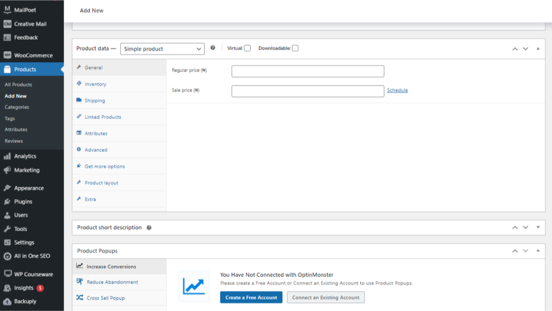This screenshot has width=552, height=311.
Task: Switch to the Inventory tab
Action: point(120,84)
